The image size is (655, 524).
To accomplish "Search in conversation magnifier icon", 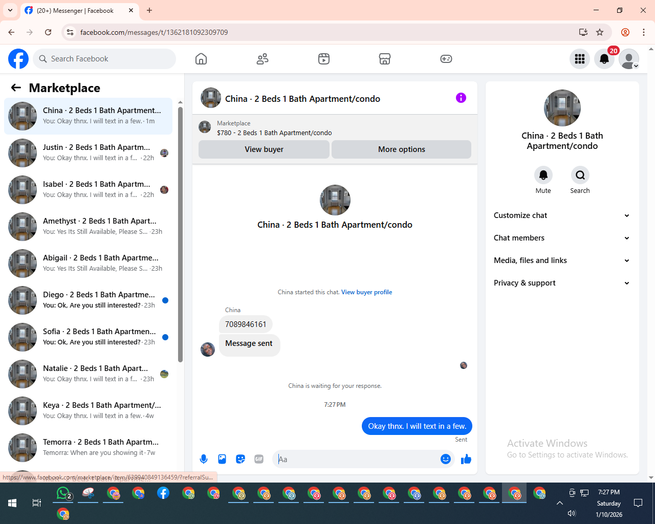I will click(580, 175).
